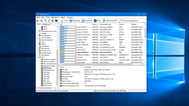Open the Отчёт menu in menu bar

point(48,17)
